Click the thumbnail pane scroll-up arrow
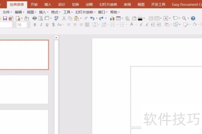This screenshot has height=134, width=202. pyautogui.click(x=56, y=38)
